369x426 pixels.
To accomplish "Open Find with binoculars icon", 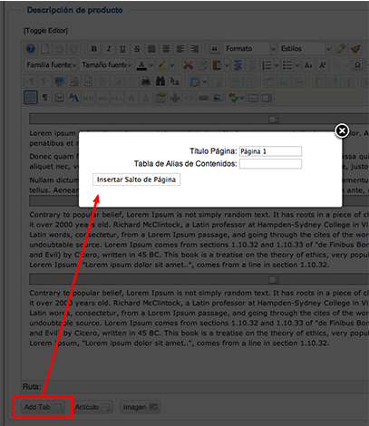I will (x=160, y=82).
